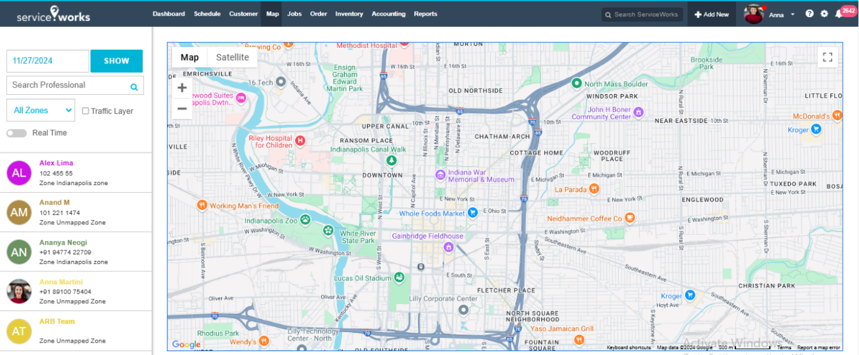Click Gainbridge Fieldhouse map marker
The image size is (859, 355).
coord(448,246)
